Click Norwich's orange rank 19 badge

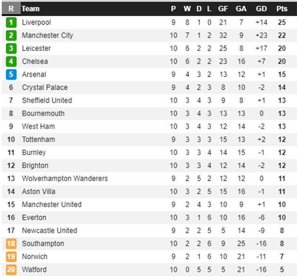[11, 257]
